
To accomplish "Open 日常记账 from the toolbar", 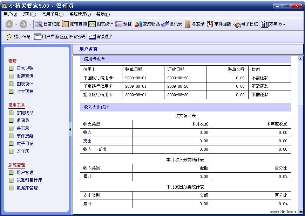I will 47,24.
